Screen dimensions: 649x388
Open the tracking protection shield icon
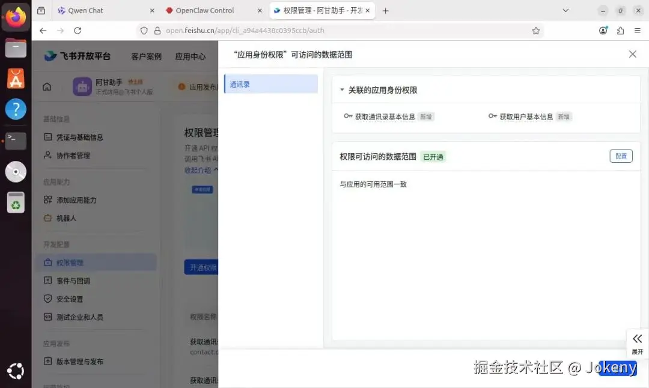(x=144, y=30)
